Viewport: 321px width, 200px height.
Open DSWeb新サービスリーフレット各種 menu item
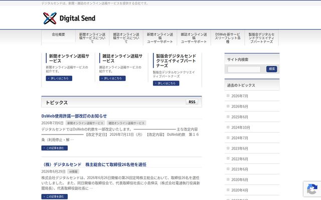pos(227,38)
